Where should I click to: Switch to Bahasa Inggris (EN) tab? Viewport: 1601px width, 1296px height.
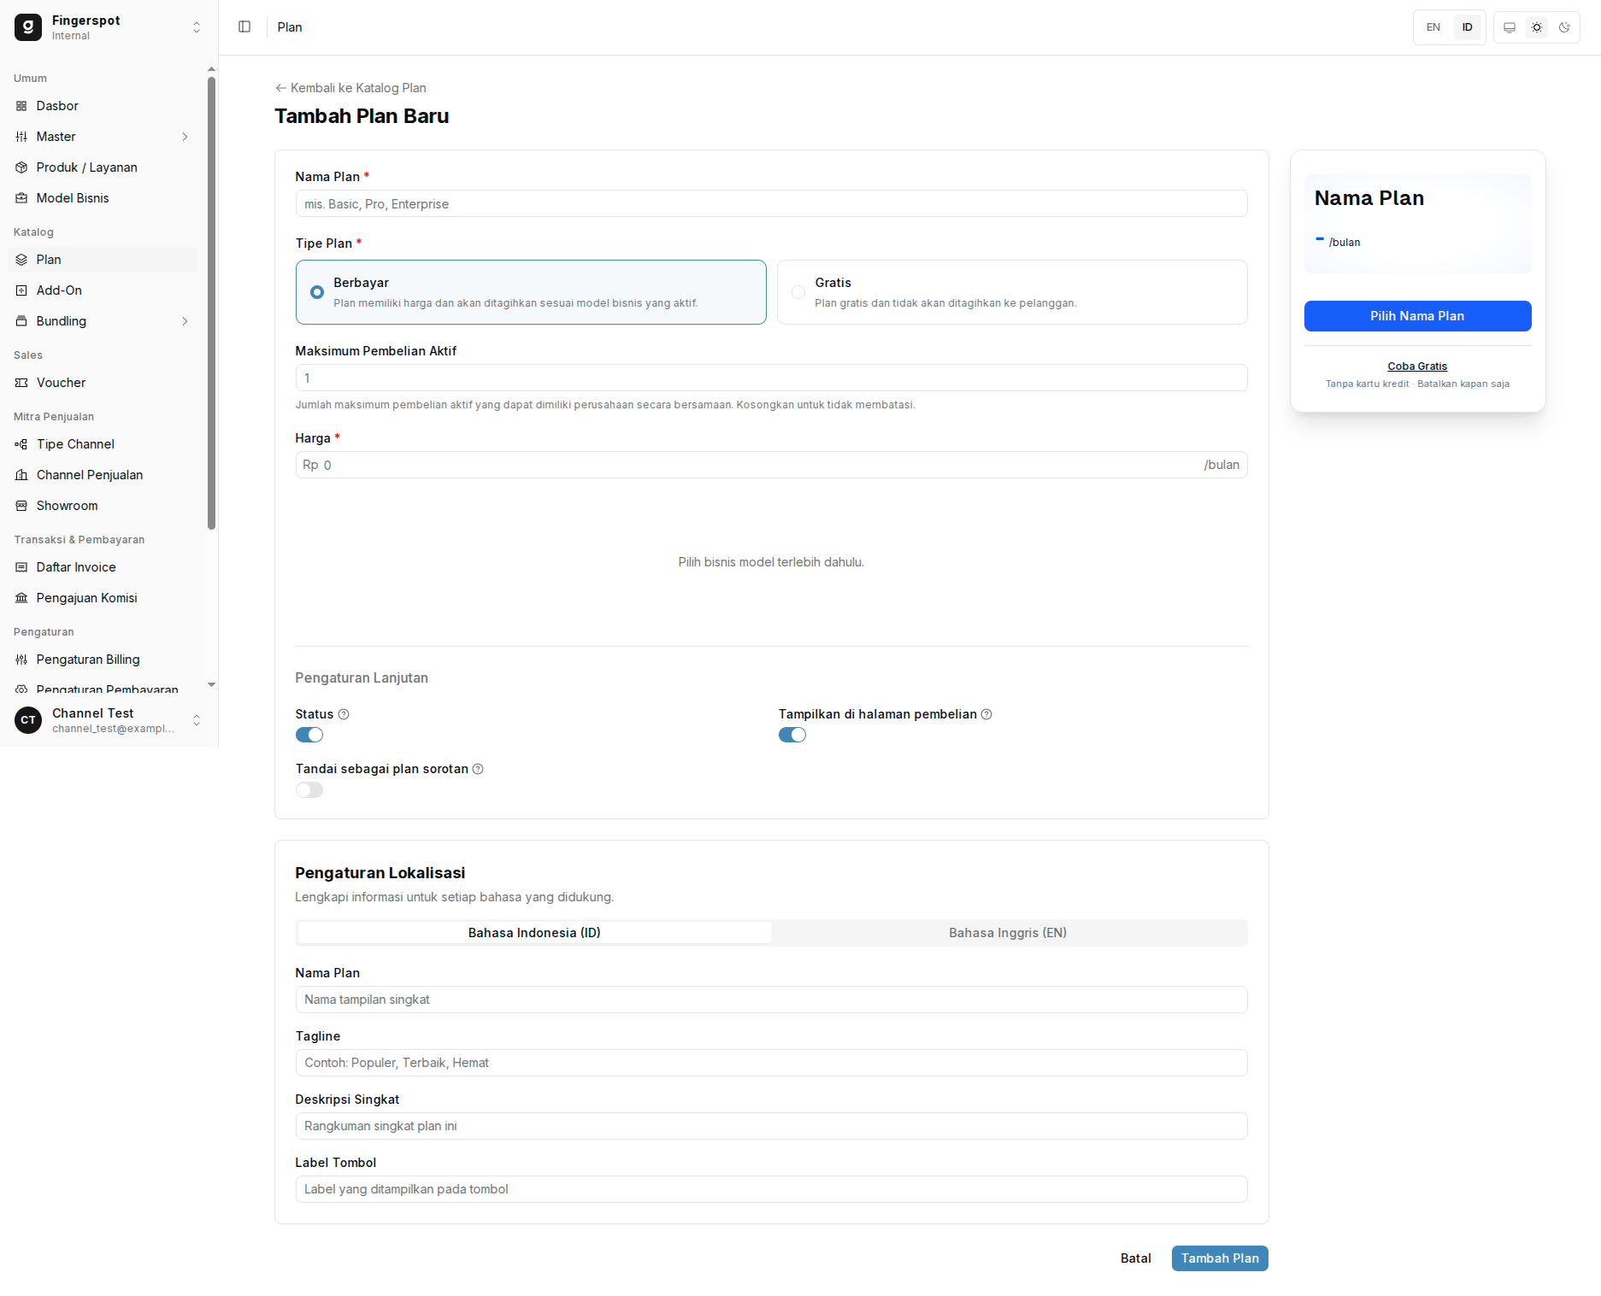1008,933
